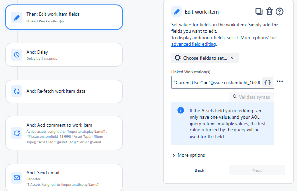Screen dimensions: 297x191
Task: Click the pencil icon on the Edit work item fields step
Action: pyautogui.click(x=17, y=18)
